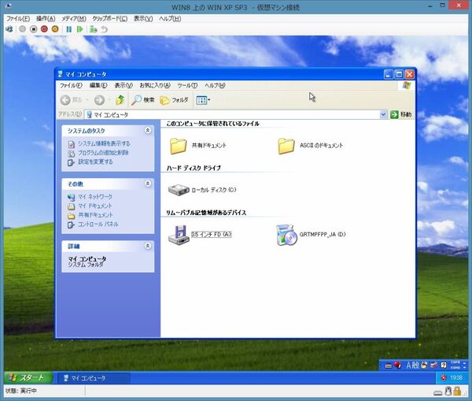Screen dimensions: 472x401
Task: Collapse the その他 panel section
Action: point(148,184)
